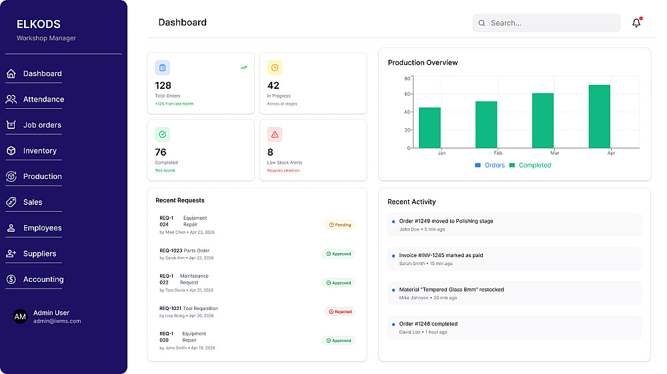Screen dimensions: 667x374
Task: Click the green trending-up arrow icon
Action: click(243, 67)
